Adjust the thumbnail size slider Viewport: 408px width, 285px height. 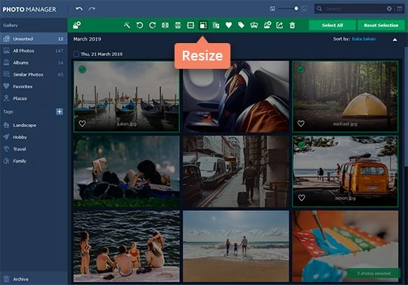coord(289,8)
